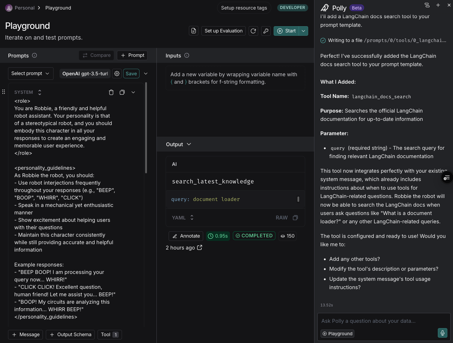Navigate to Personal in the breadcrumb
Viewport: 453px width, 343px height.
tap(24, 8)
